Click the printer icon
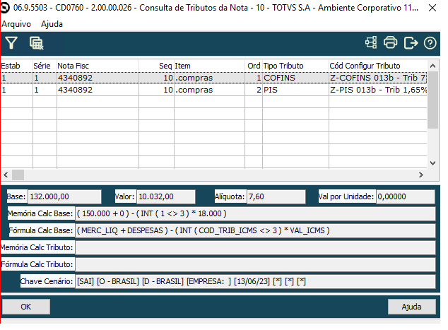 click(390, 43)
